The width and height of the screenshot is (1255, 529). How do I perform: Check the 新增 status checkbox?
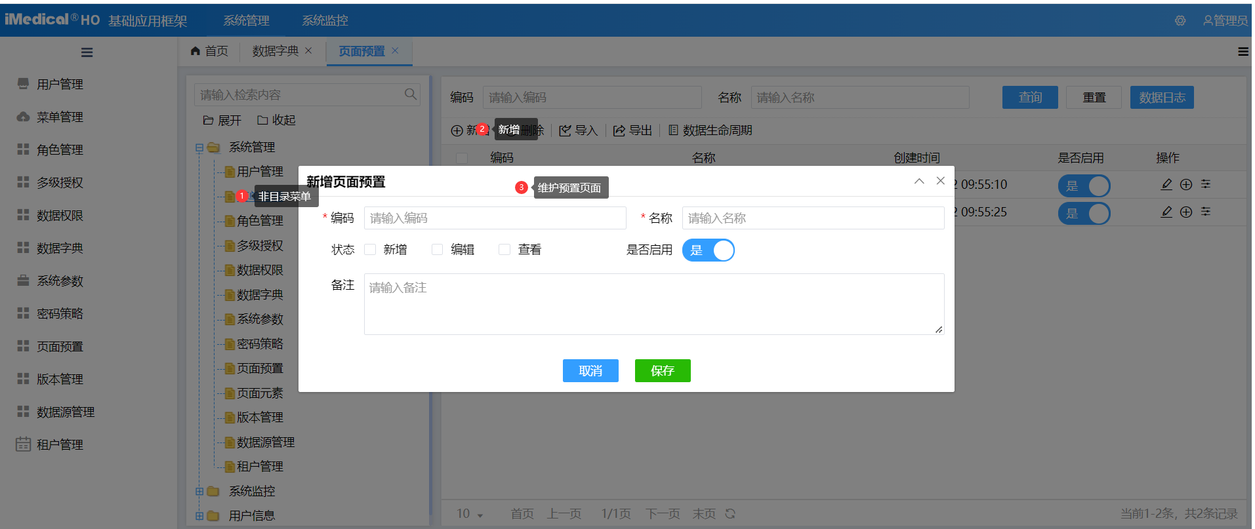tap(370, 249)
